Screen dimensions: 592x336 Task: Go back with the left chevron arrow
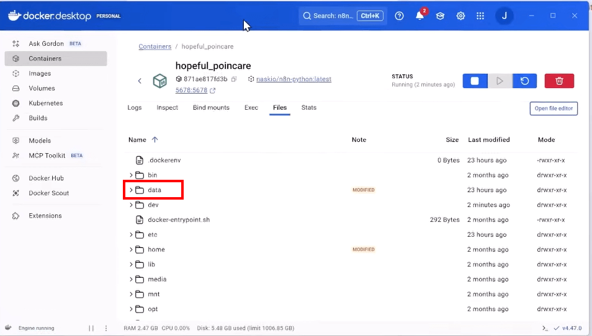pyautogui.click(x=140, y=81)
